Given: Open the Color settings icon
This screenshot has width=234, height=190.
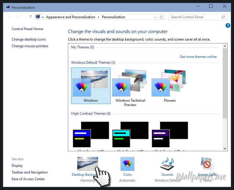Looking at the screenshot, I should point(127,164).
